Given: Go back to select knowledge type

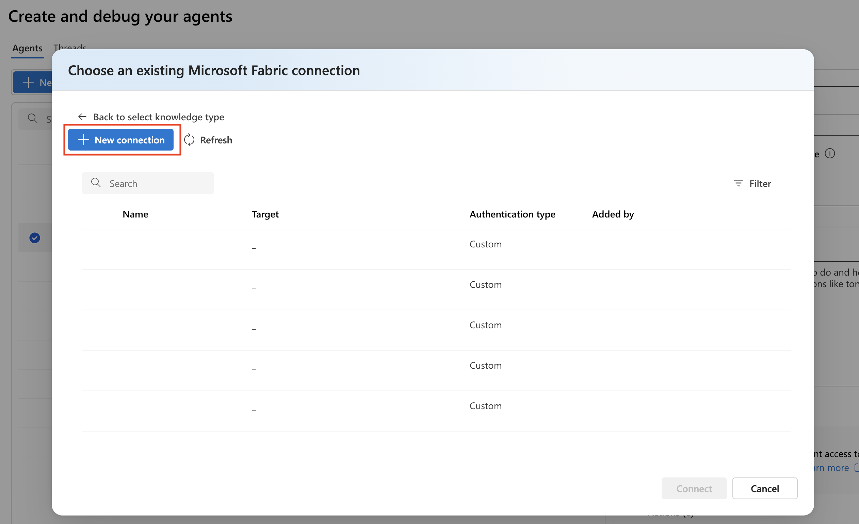Looking at the screenshot, I should (x=158, y=117).
